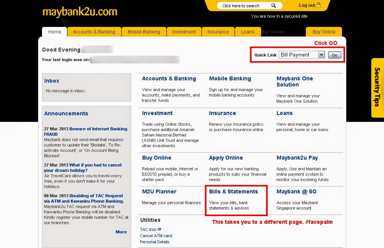
Task: Click the search magnifier icon
Action: 273,5
